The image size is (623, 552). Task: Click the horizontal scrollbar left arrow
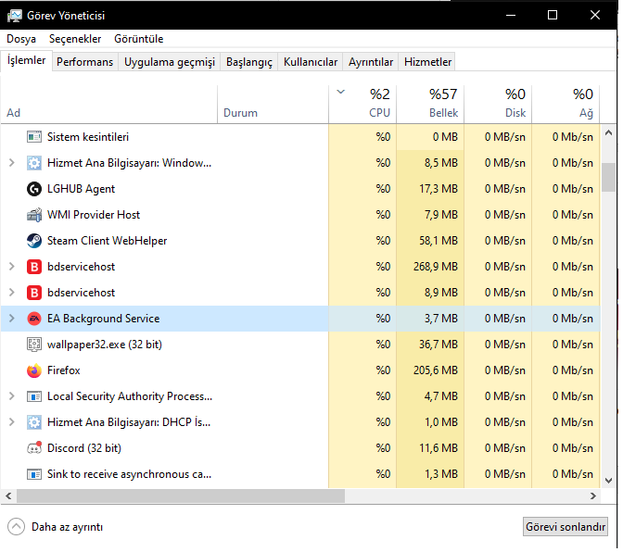[x=8, y=496]
